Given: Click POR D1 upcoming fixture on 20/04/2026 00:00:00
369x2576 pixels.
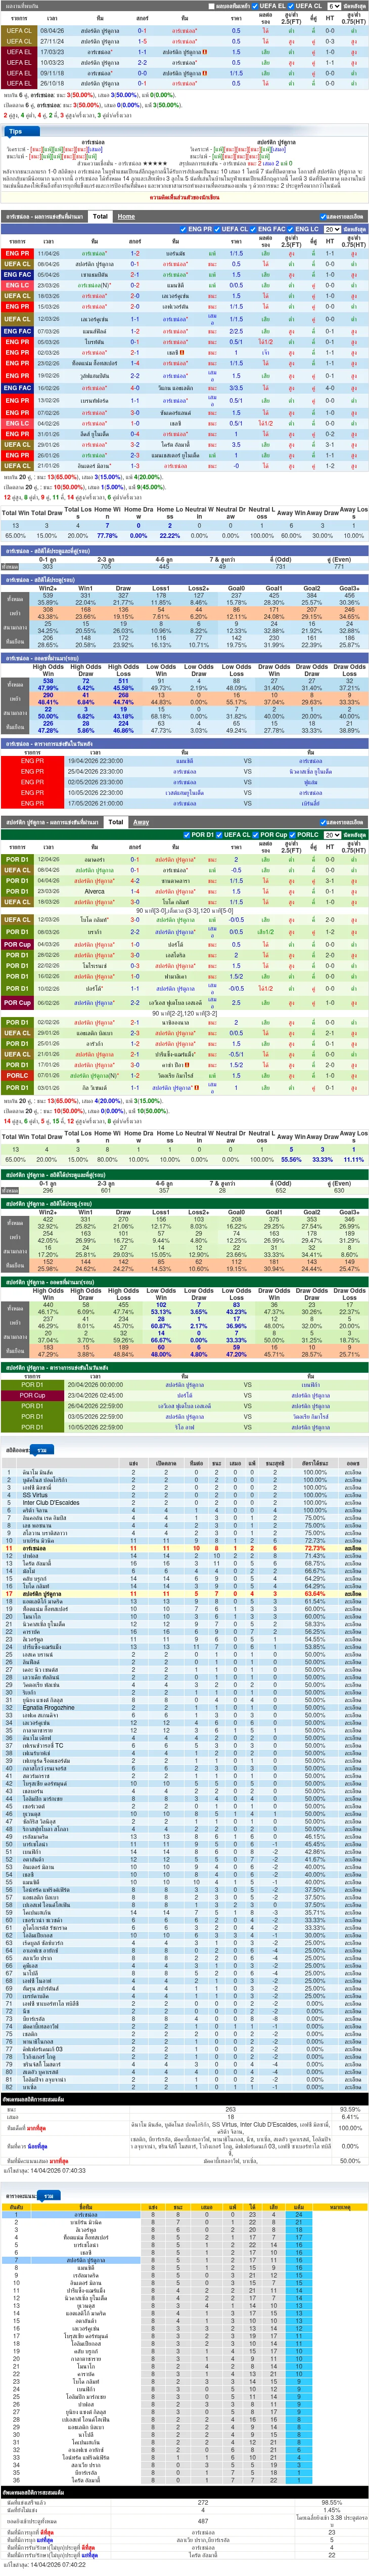Looking at the screenshot, I should [x=32, y=1385].
